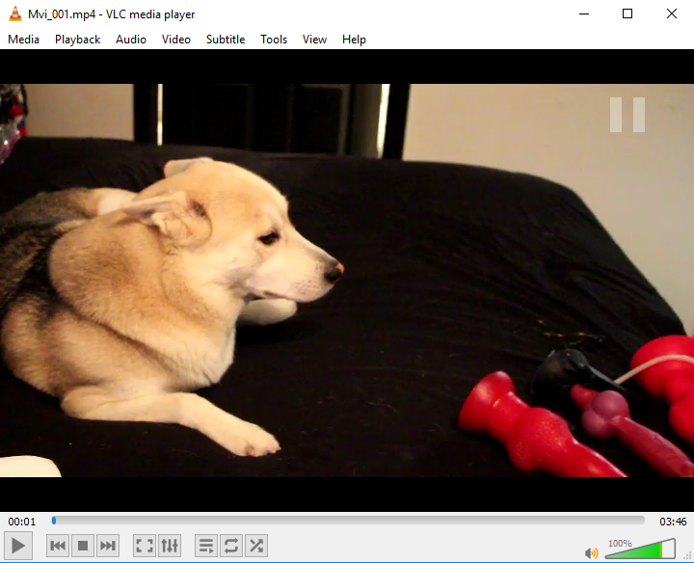Image resolution: width=694 pixels, height=563 pixels.
Task: Open the Video menu
Action: pos(176,40)
